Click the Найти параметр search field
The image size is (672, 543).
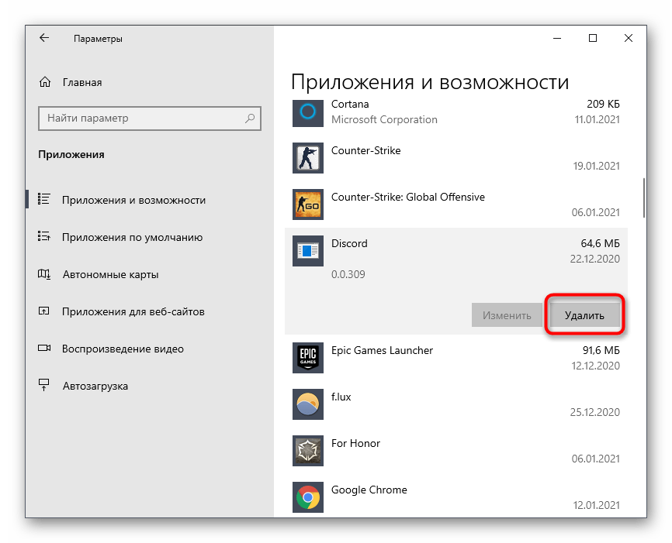[144, 119]
